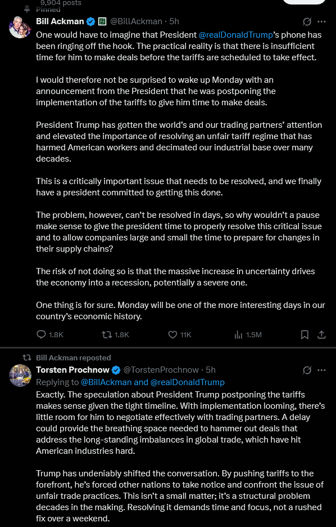Screen dimensions: 336x527
Task: Open replies on Bill Ackman's pinned post
Action: coord(49,335)
